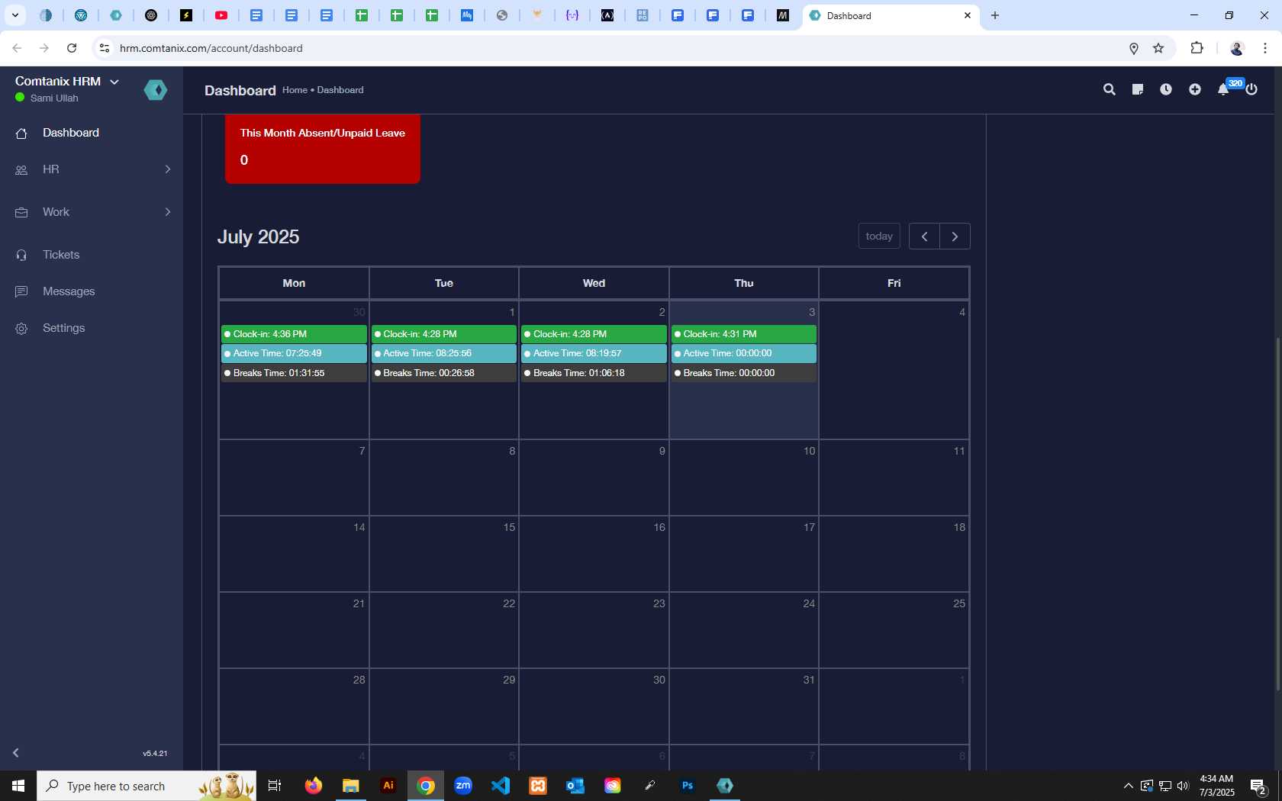
Task: Open the clock timer icon
Action: (1166, 89)
